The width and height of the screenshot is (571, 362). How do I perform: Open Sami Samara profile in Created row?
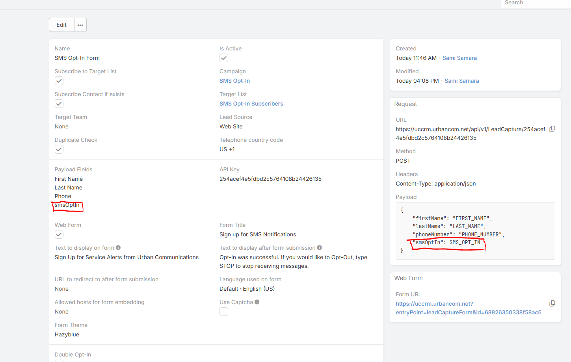tap(459, 58)
